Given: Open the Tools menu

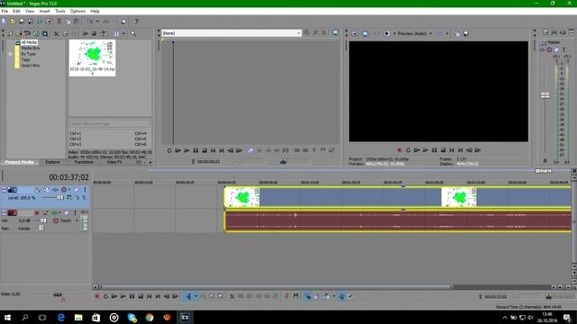Looking at the screenshot, I should pyautogui.click(x=60, y=11).
